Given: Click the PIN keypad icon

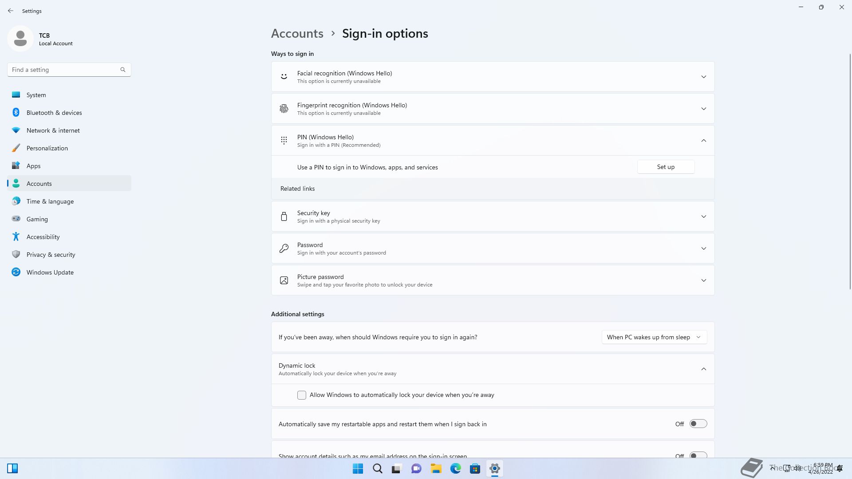Looking at the screenshot, I should tap(284, 141).
